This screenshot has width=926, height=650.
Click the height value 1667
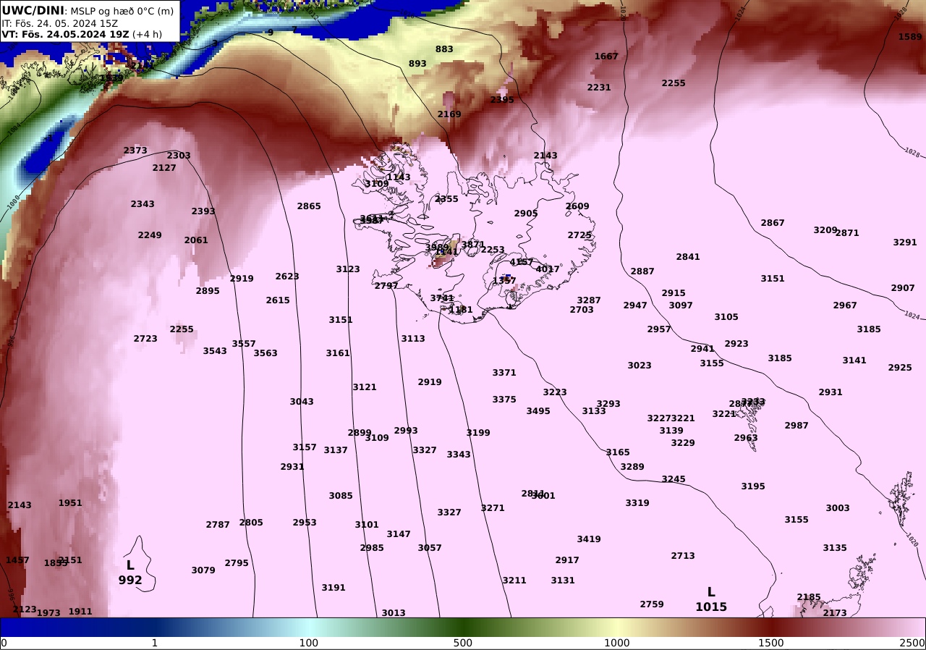(606, 56)
